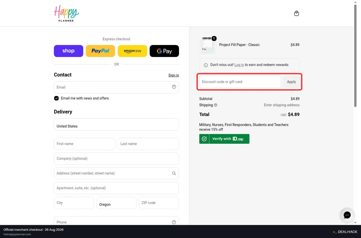
Task: Focus the Email input field
Action: [x=116, y=87]
